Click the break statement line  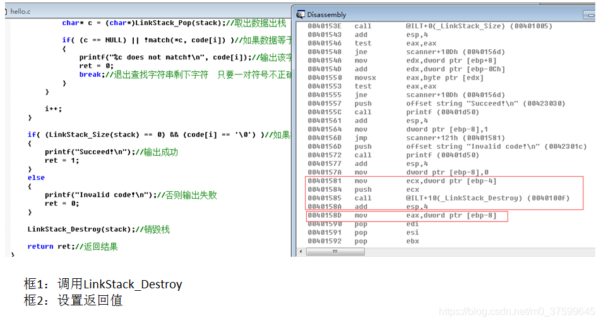185,74
